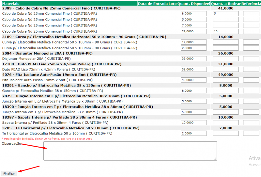Click the Quant. Disponível field showing 49,0000
Screen dimensions: 261x177
click(x=193, y=80)
